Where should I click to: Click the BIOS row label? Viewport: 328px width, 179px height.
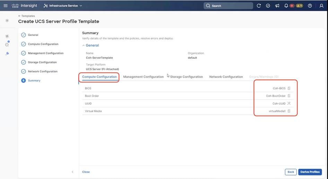(88, 88)
